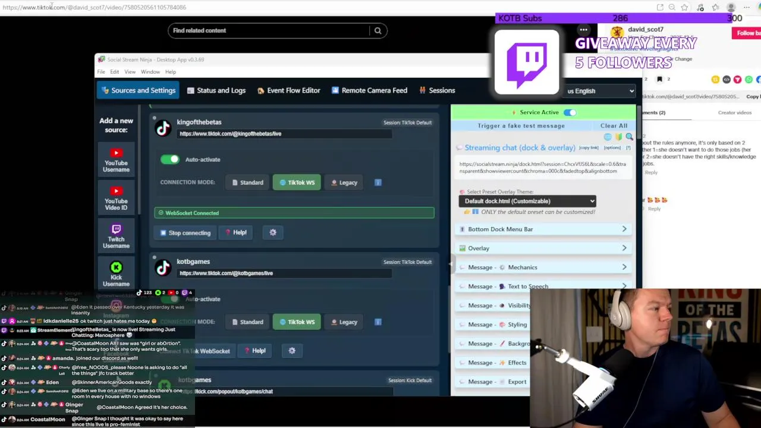Screen dimensions: 761x428
Task: Open the Edit menu
Action: (114, 72)
